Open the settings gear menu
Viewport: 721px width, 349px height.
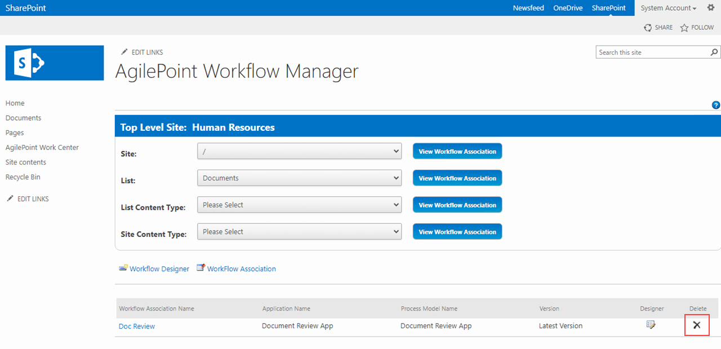click(x=711, y=7)
